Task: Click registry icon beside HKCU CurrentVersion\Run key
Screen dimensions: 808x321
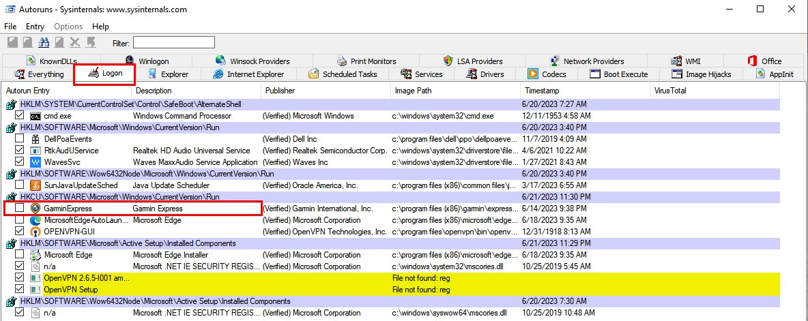Action: point(11,197)
